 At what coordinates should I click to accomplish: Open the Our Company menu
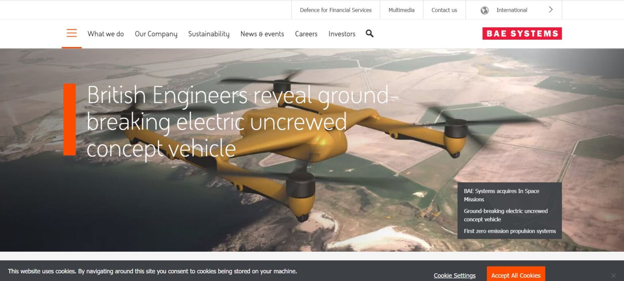click(x=156, y=34)
